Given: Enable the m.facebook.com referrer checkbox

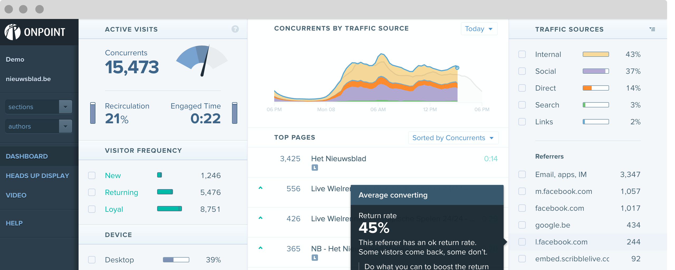Looking at the screenshot, I should coord(522,191).
